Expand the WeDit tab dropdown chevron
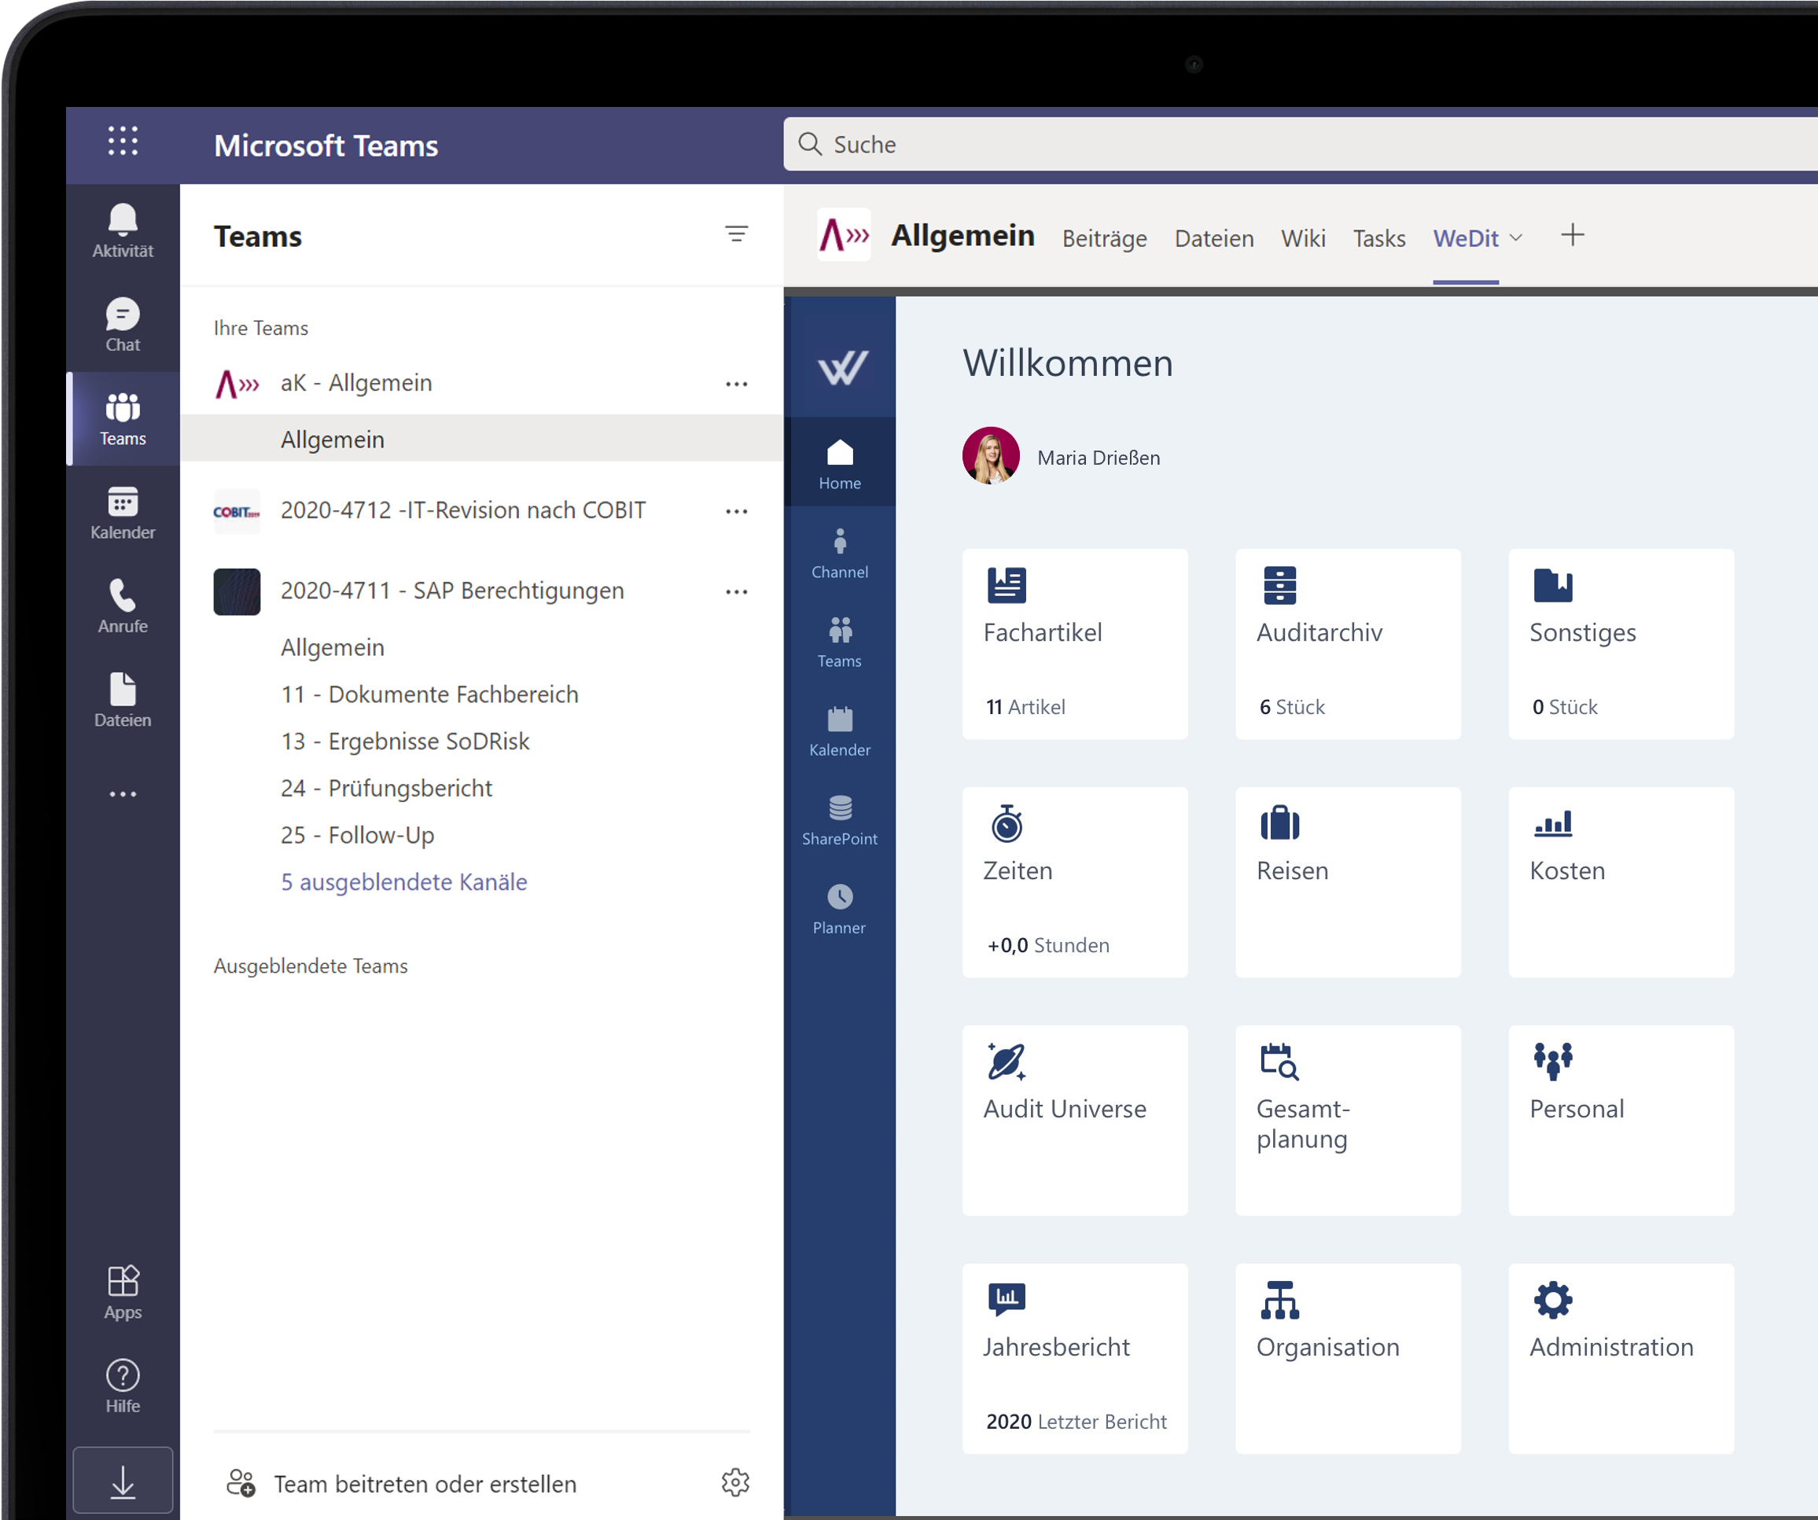This screenshot has width=1818, height=1520. 1516,238
